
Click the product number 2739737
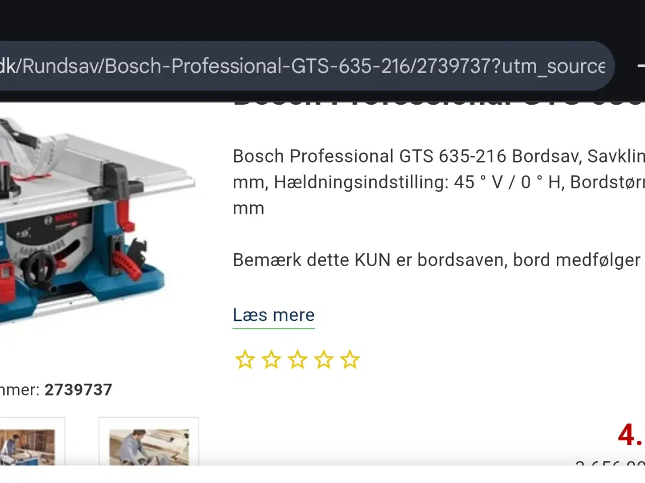click(x=79, y=389)
